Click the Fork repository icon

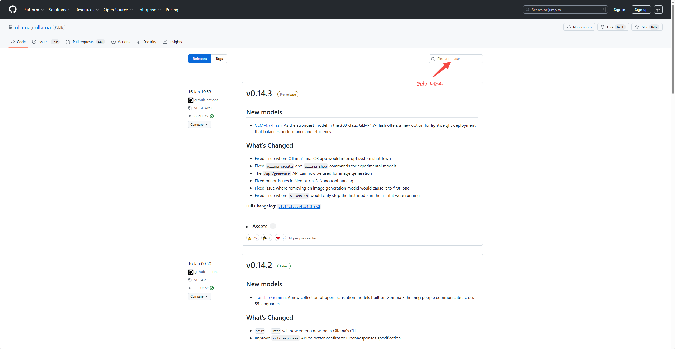point(603,27)
